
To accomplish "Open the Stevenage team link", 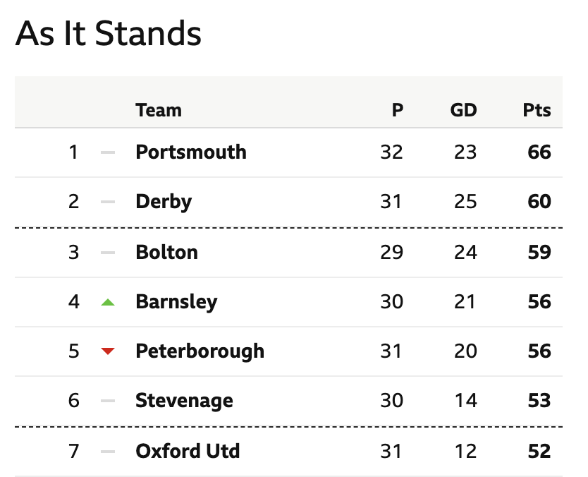I will 184,401.
